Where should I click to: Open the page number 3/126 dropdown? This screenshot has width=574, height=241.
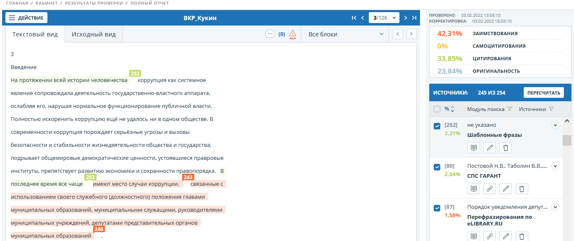(394, 18)
